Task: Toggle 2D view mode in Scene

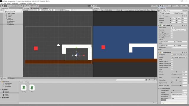Action: [37, 10]
